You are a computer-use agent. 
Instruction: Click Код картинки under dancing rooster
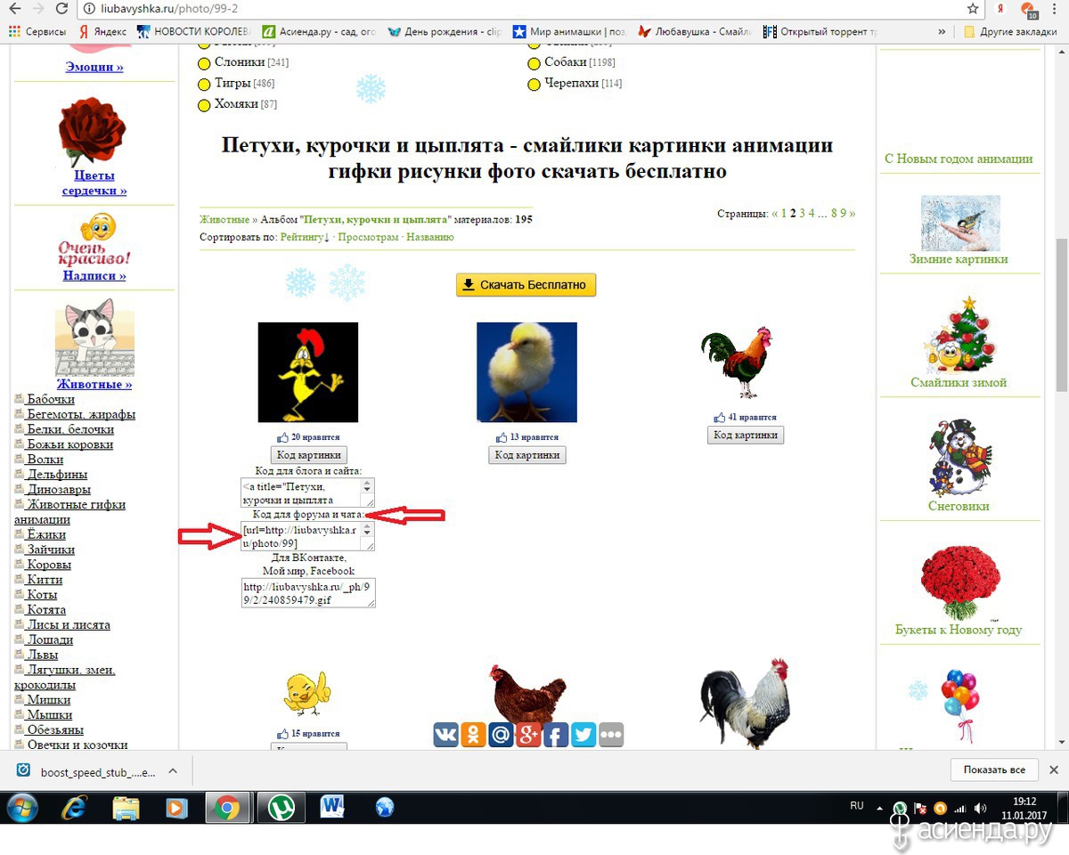pyautogui.click(x=308, y=455)
